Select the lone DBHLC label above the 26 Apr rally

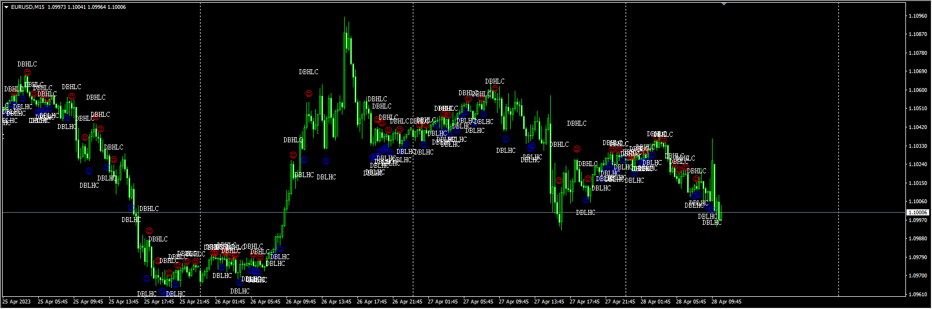click(x=309, y=72)
